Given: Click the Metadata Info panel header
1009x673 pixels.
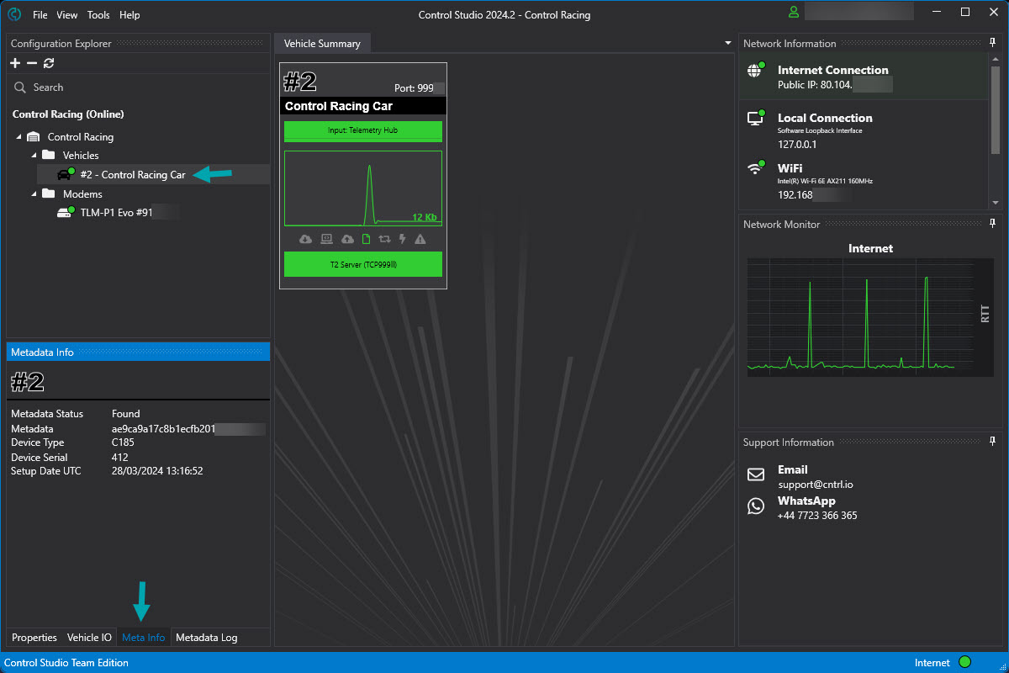Looking at the screenshot, I should (138, 352).
